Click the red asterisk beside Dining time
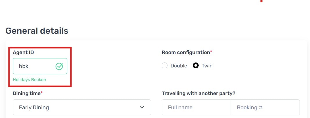 tap(42, 92)
